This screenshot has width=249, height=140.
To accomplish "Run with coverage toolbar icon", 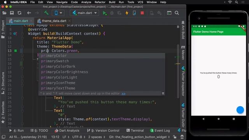I will (x=119, y=13).
